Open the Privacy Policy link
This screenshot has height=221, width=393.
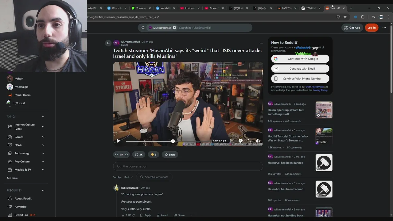tap(320, 90)
